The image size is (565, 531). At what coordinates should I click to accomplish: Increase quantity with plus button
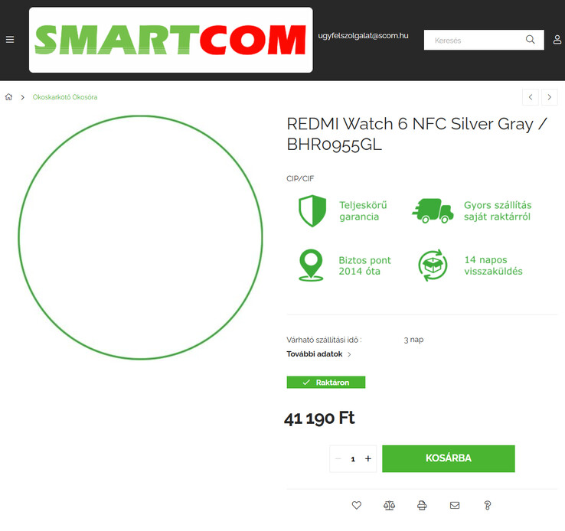(x=368, y=458)
